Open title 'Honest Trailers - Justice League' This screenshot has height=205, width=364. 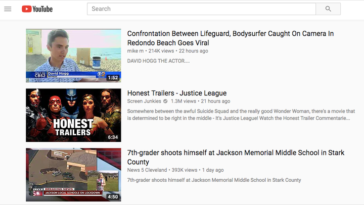point(177,93)
